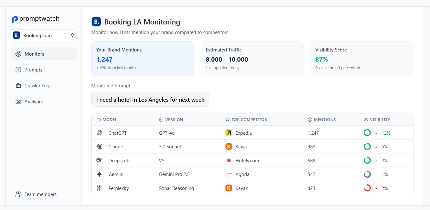Click the Gemini sparkle logo icon
The height and width of the screenshot is (210, 430).
[x=99, y=174]
